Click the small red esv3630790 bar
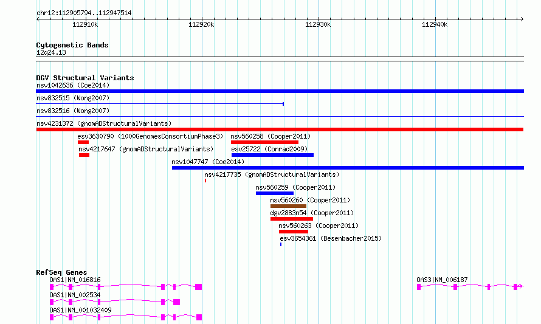Image resolution: width=541 pixels, height=324 pixels. coord(83,142)
